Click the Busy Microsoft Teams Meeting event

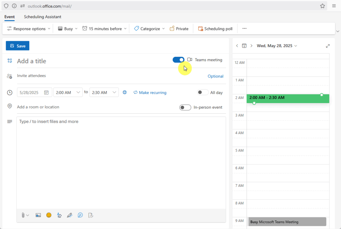pos(287,222)
